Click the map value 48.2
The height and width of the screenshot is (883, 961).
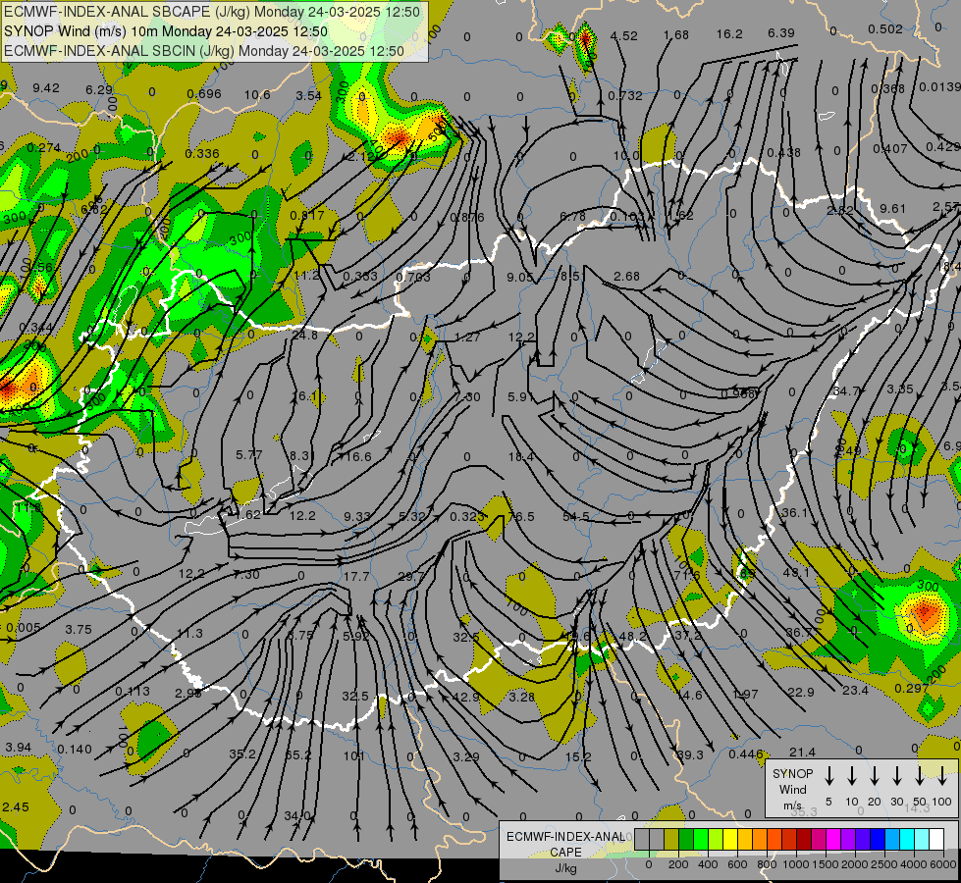point(632,636)
